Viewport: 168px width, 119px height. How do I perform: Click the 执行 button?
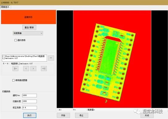[x=30, y=115]
